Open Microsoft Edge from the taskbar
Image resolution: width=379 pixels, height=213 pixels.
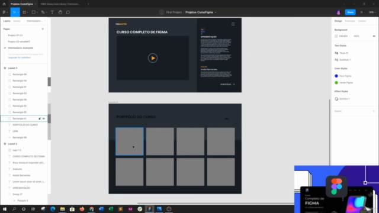pos(53,209)
